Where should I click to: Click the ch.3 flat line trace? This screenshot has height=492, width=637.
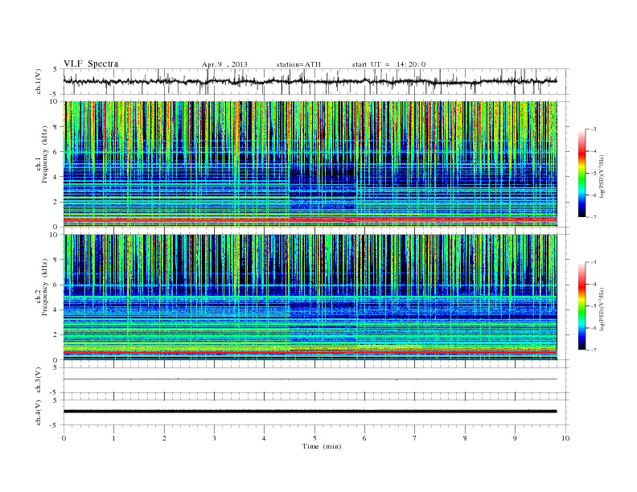click(310, 379)
